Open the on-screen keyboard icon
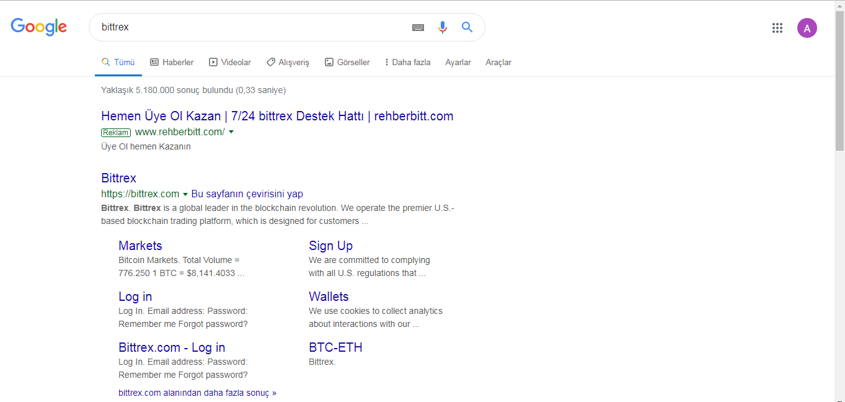 pyautogui.click(x=418, y=27)
